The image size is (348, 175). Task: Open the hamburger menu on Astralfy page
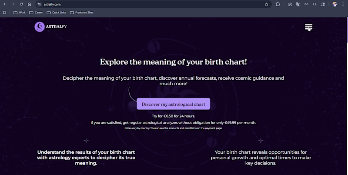click(308, 27)
